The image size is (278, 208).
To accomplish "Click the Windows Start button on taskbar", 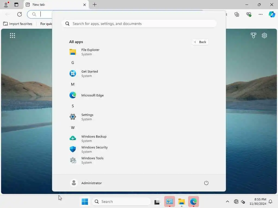I will tap(85, 201).
